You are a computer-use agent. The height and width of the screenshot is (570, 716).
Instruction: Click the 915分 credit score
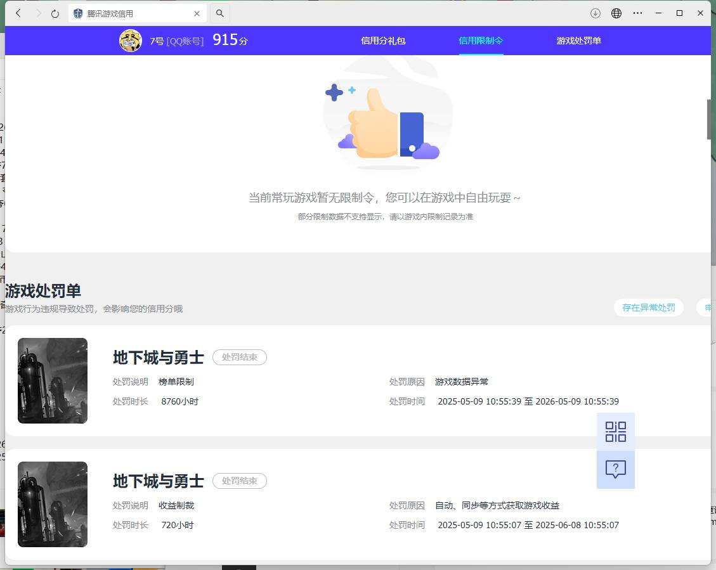click(x=230, y=40)
